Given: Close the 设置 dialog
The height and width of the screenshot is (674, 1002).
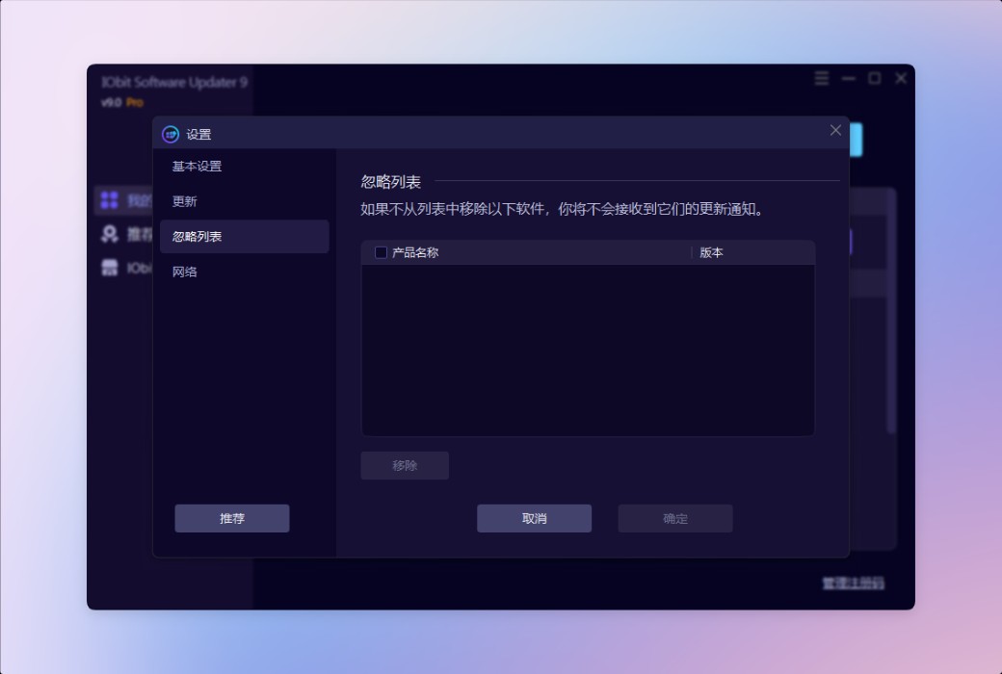Looking at the screenshot, I should pyautogui.click(x=835, y=130).
